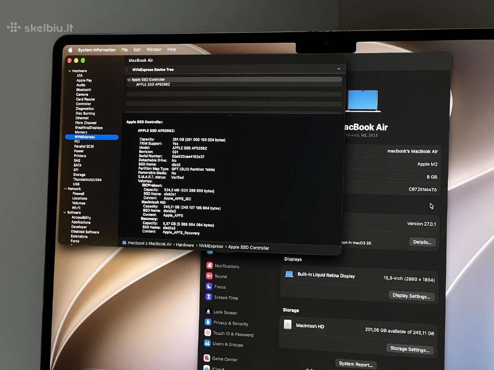Collapse the Apple SSD Controller tree row

pyautogui.click(x=129, y=79)
